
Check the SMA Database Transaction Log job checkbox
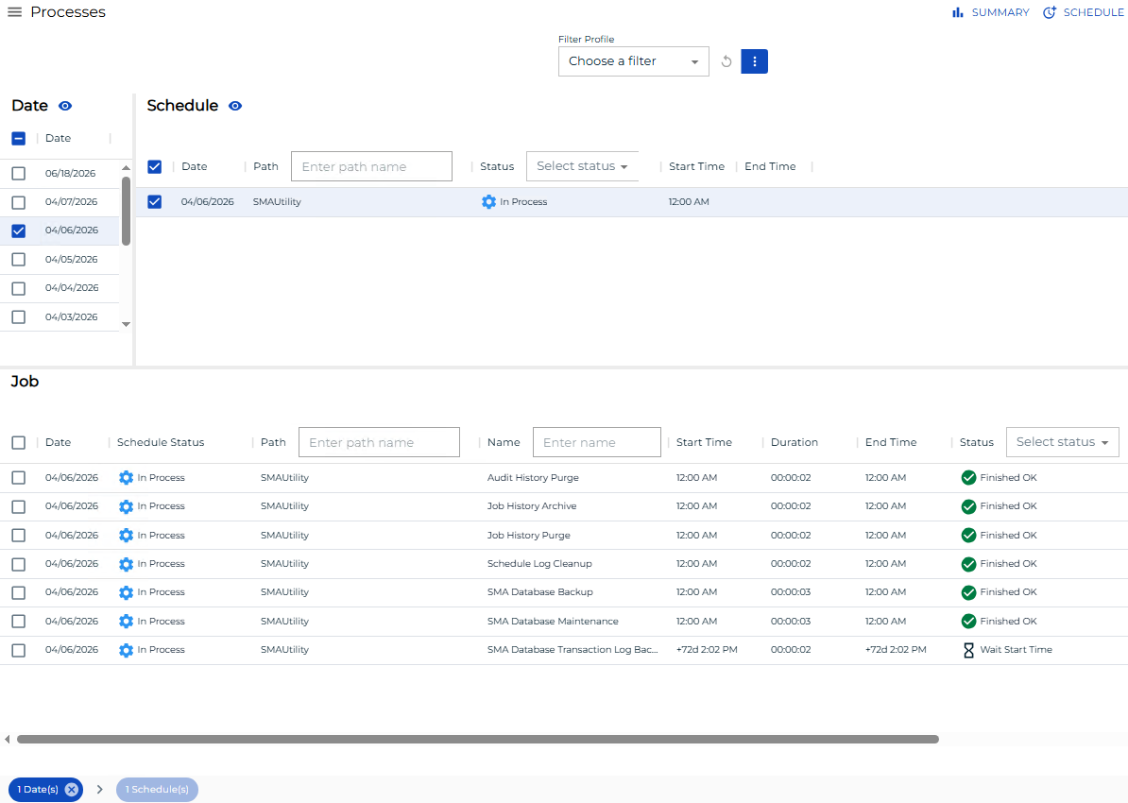[x=19, y=651]
